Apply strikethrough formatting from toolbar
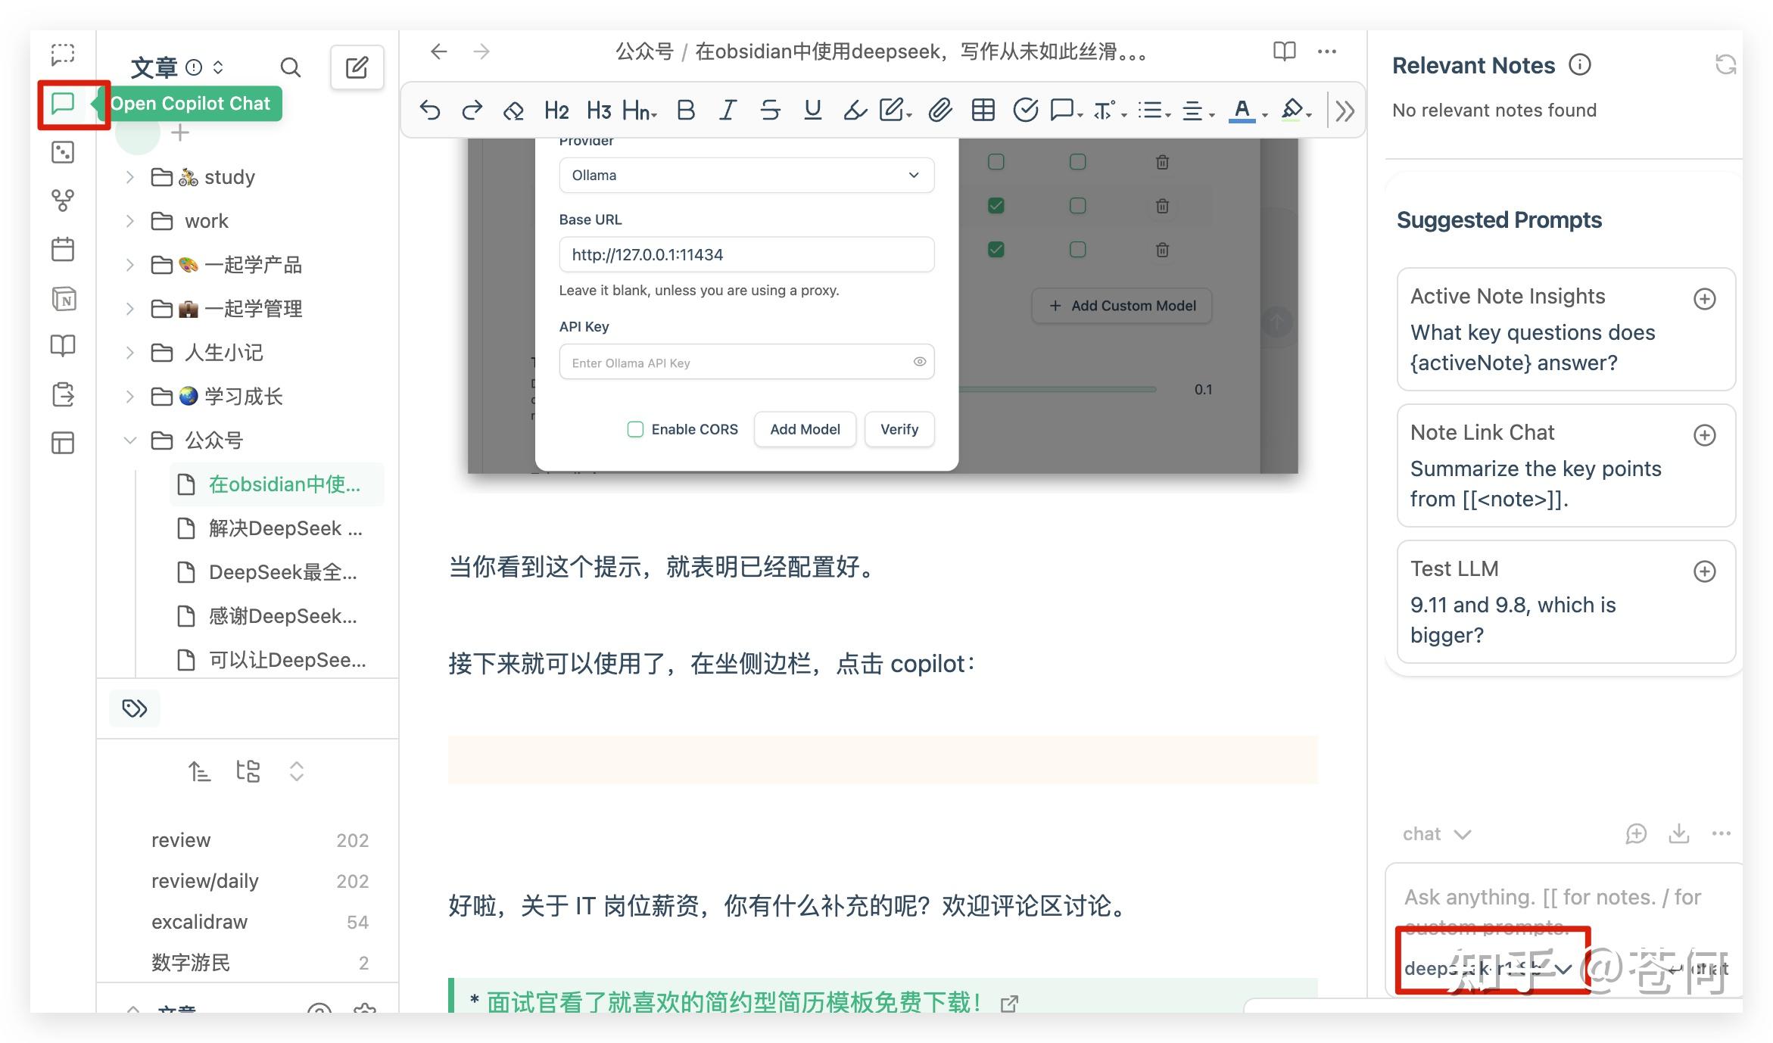This screenshot has height=1043, width=1773. [770, 111]
